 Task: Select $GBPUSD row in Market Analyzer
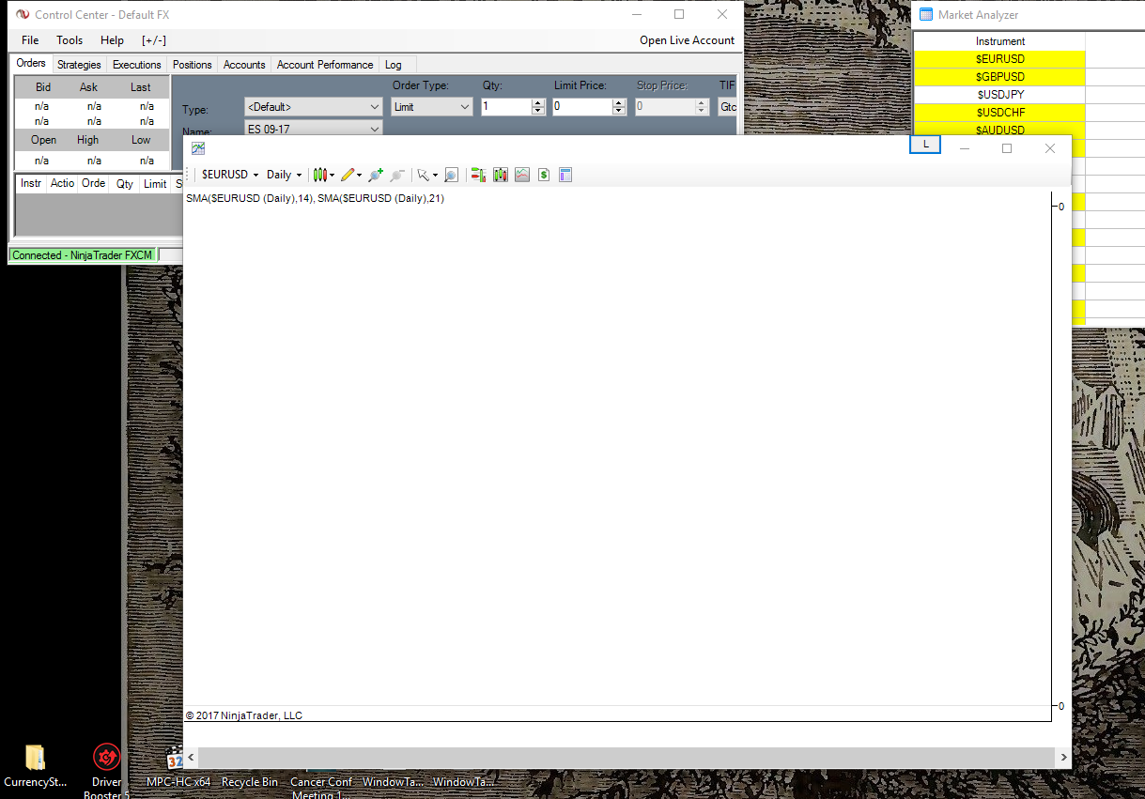click(1000, 77)
